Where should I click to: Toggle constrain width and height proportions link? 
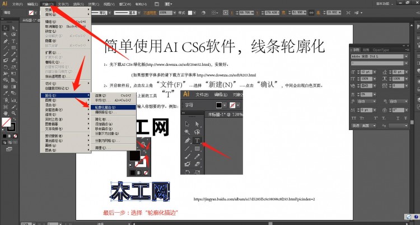coord(311,12)
